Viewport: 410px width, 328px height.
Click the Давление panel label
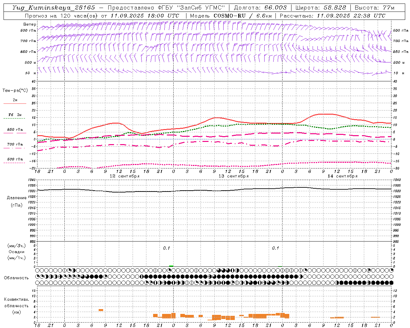click(x=17, y=198)
